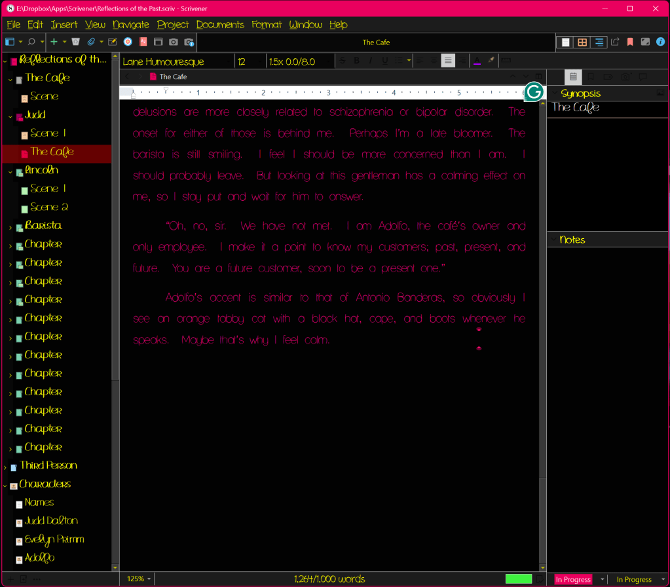Select Scene 2 under Lincoln in binder
Screen dimensions: 670x587
coord(49,207)
